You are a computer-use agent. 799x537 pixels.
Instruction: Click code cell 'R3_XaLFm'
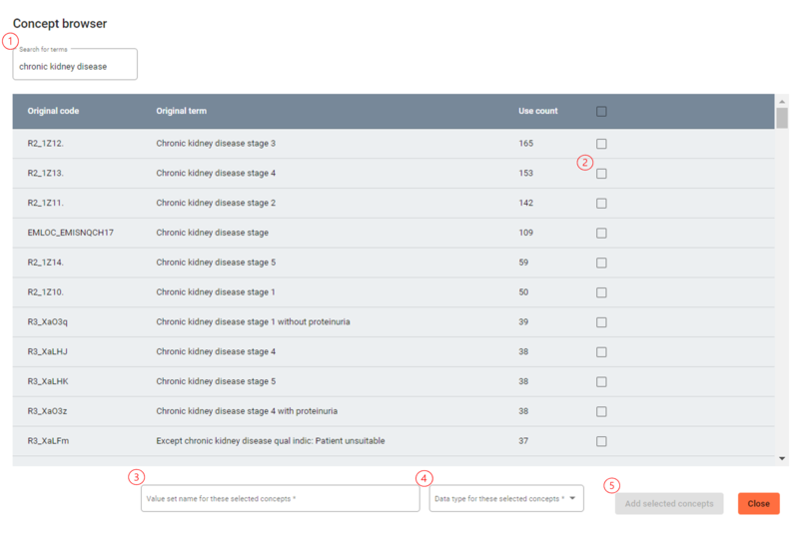pos(48,441)
